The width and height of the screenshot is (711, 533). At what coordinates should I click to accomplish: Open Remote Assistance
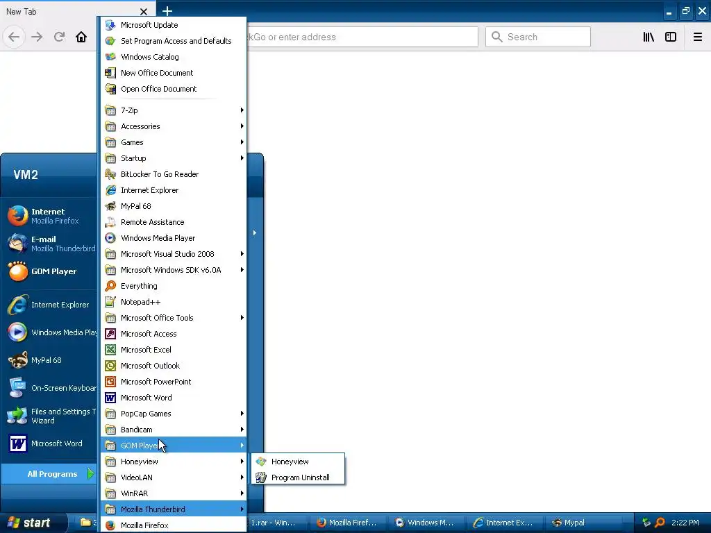click(173, 222)
